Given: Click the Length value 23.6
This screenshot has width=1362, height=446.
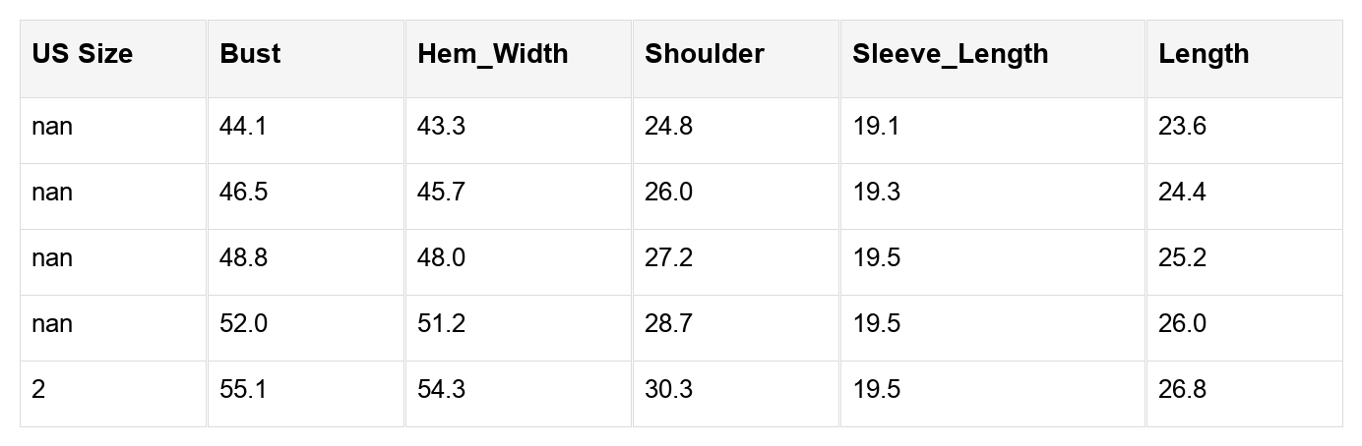Looking at the screenshot, I should coord(1182,127).
